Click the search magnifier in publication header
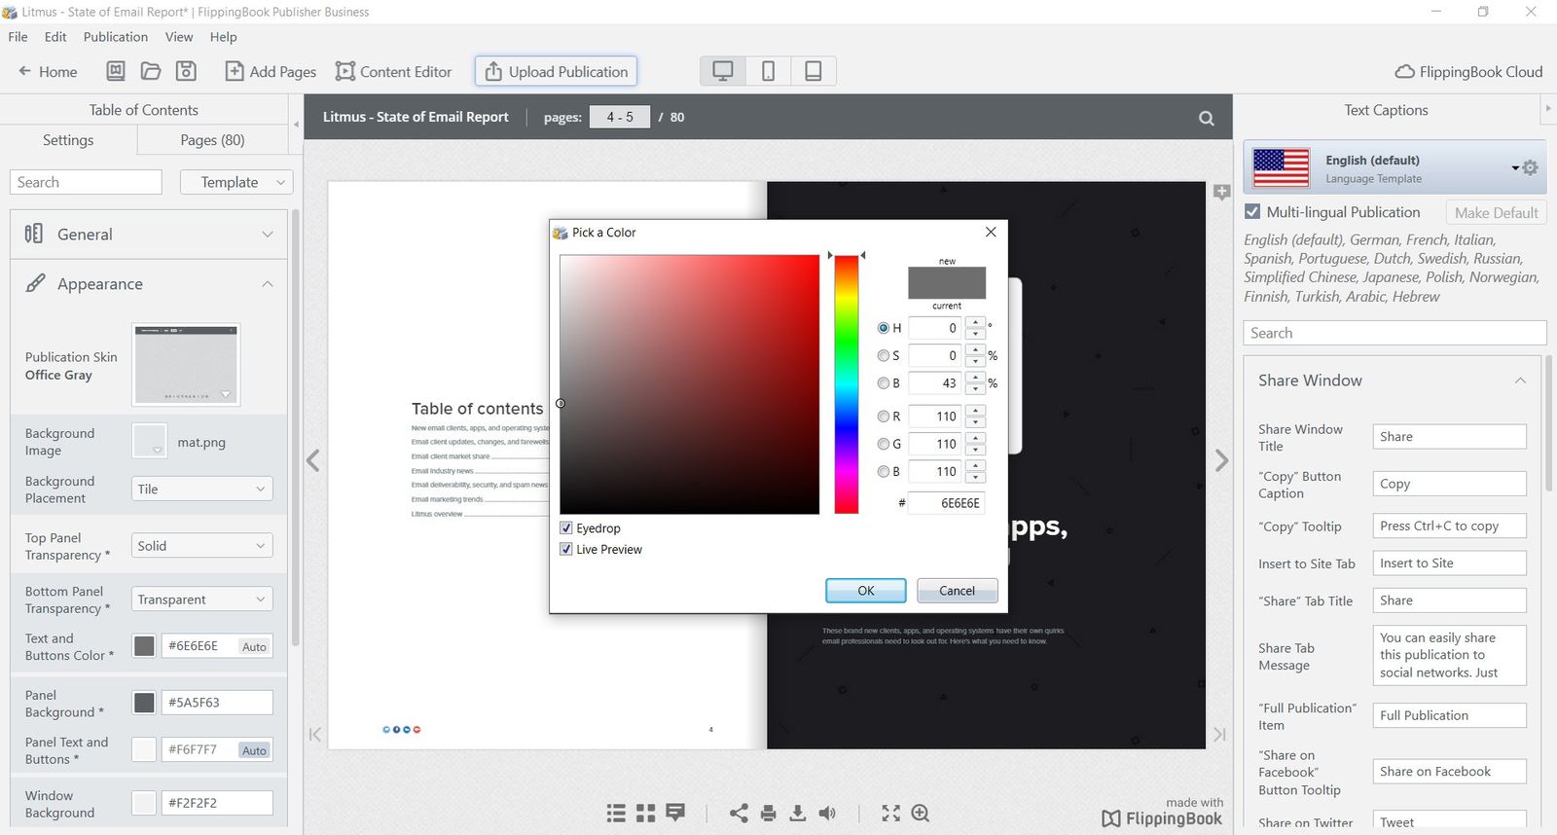 pos(1206,118)
